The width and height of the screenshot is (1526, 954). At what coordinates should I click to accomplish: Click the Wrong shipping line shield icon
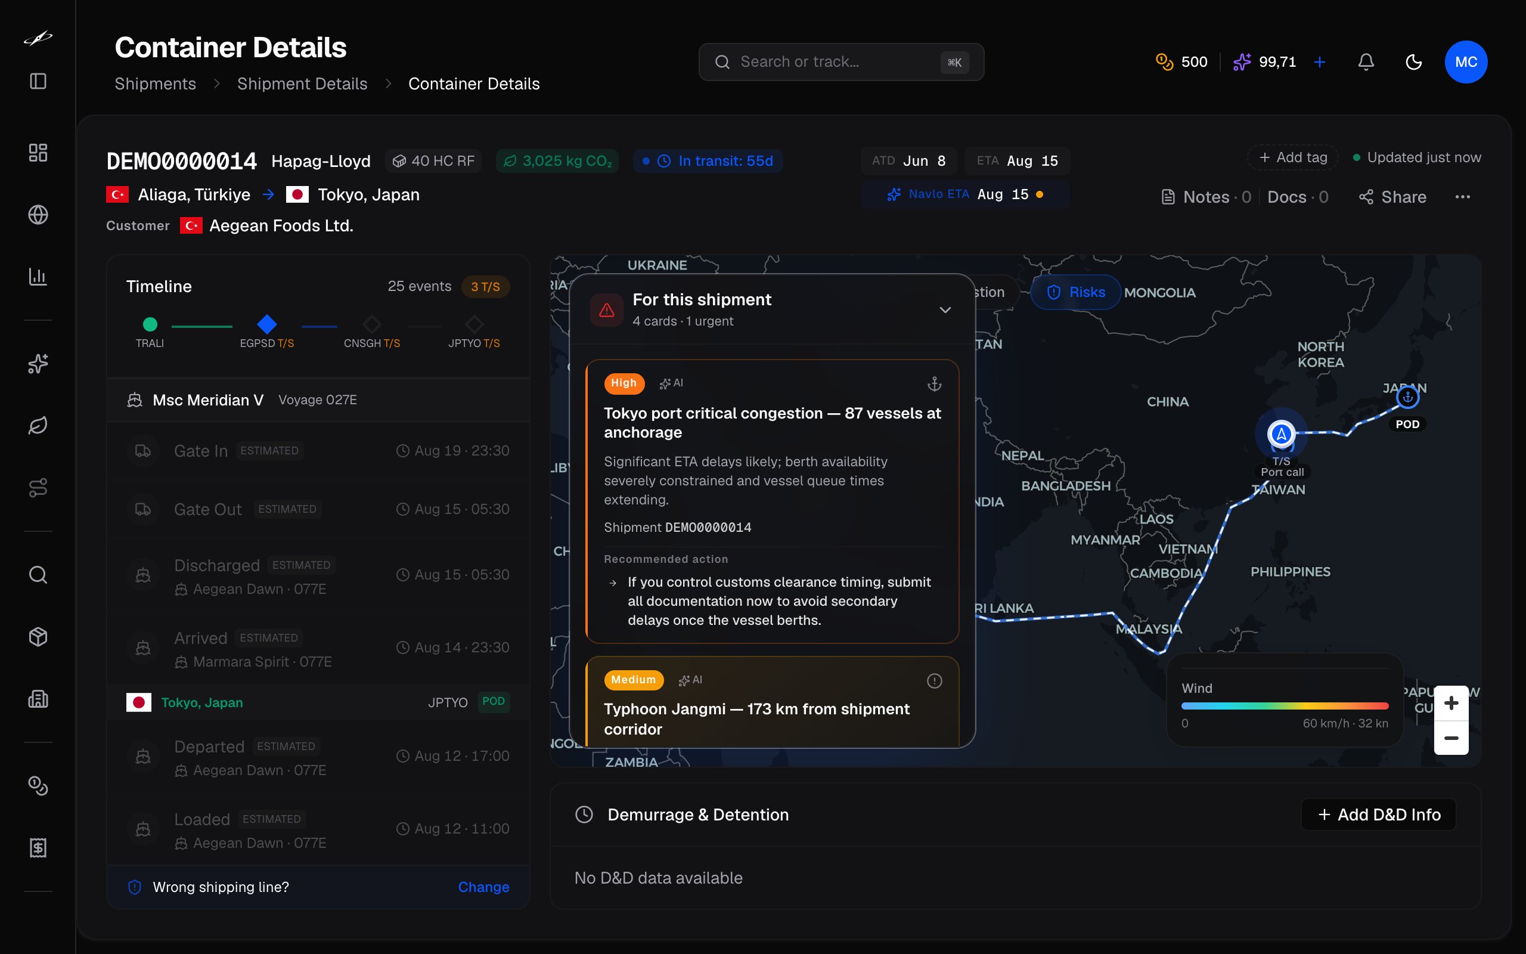[x=134, y=887]
